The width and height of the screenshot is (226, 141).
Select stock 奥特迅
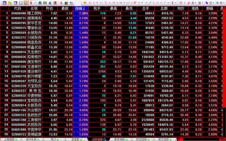35,91
